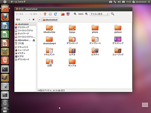Open the file search tool
The height and width of the screenshot is (113, 151).
tap(112, 14)
